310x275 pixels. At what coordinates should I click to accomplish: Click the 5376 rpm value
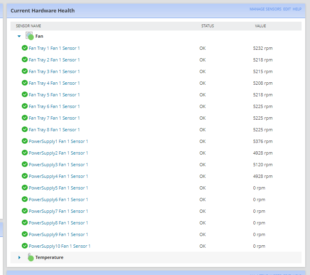click(263, 141)
